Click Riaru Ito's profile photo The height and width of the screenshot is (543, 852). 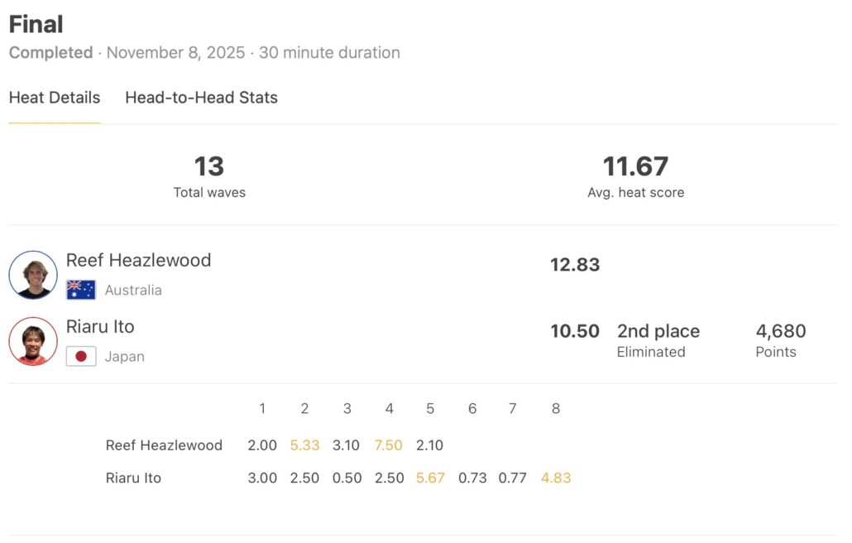[x=33, y=341]
